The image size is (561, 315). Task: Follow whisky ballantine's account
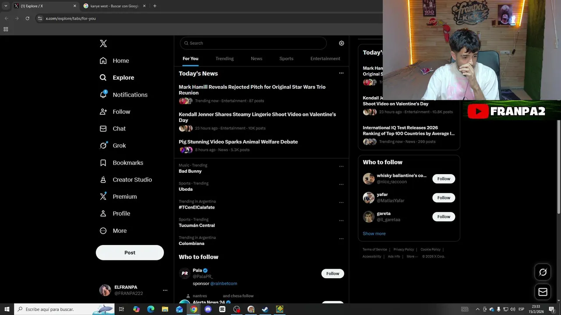(x=444, y=178)
